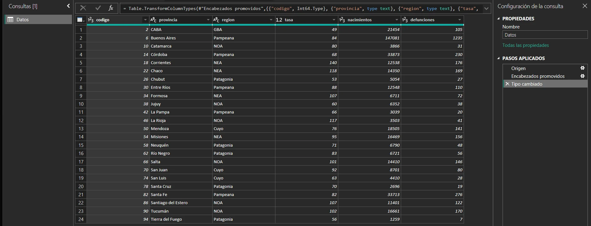Change tasa column data type icon
This screenshot has width=591, height=226.
click(x=279, y=20)
